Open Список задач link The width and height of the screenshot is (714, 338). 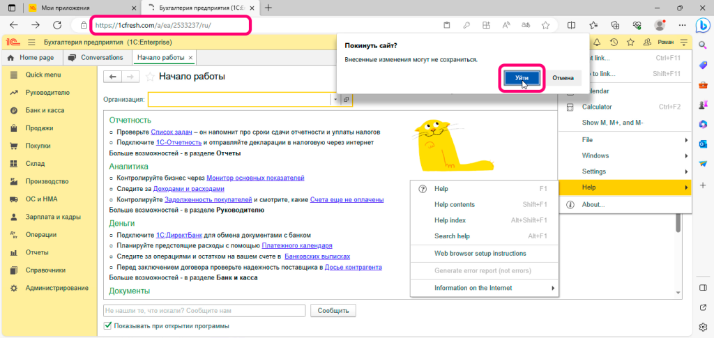pos(172,132)
